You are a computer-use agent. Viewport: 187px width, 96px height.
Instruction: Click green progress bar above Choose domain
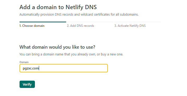click(43, 22)
